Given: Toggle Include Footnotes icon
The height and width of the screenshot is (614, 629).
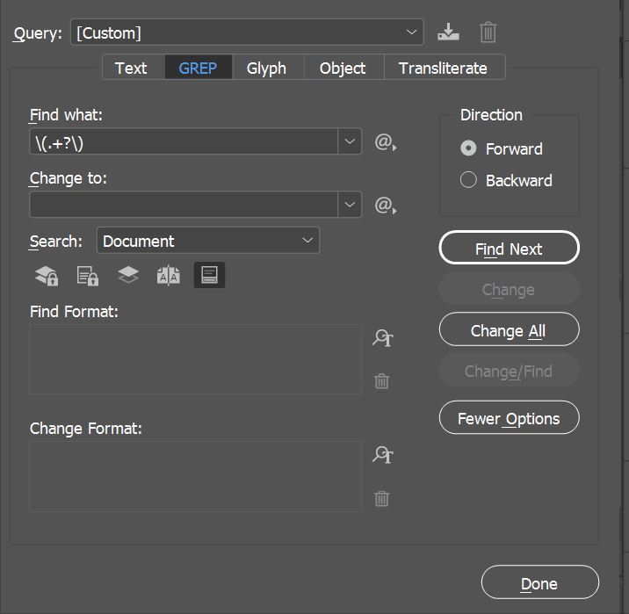Looking at the screenshot, I should tap(209, 276).
